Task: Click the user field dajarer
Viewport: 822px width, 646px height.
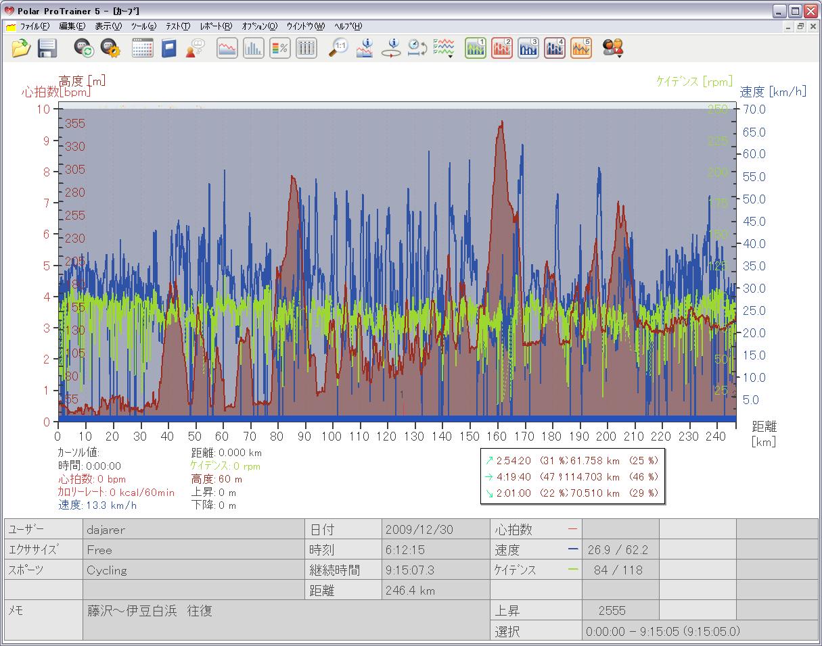Action: click(x=193, y=530)
